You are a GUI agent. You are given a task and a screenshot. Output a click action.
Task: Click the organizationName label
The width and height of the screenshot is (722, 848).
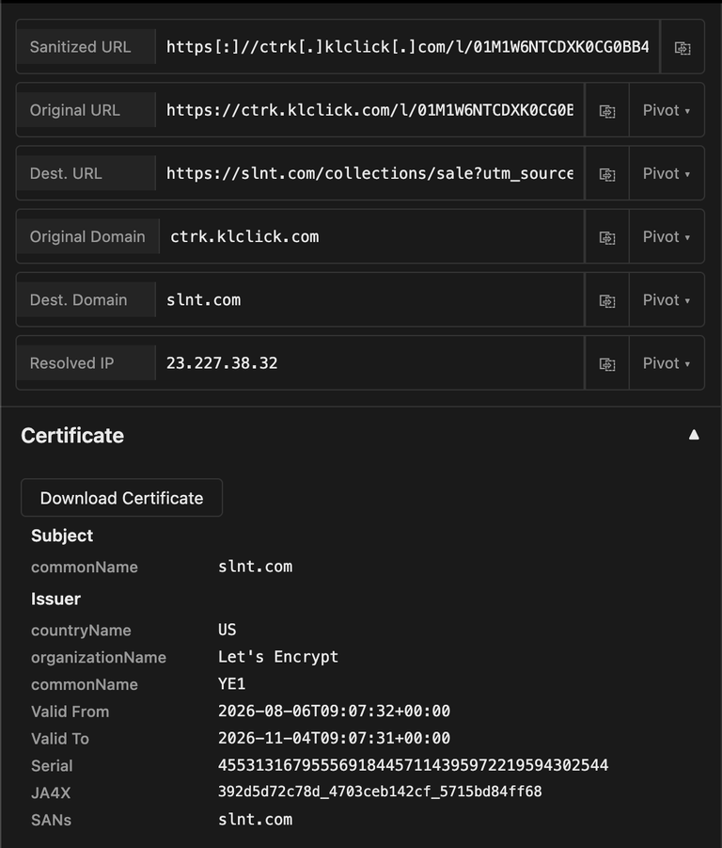point(99,658)
